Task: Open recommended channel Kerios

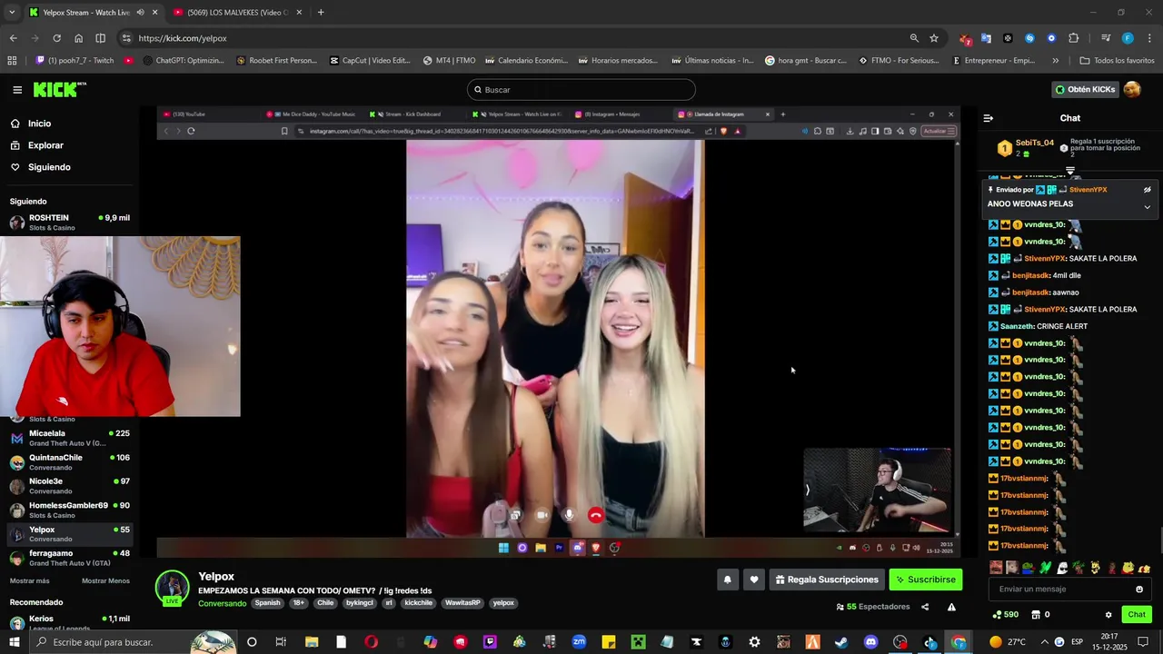Action: pos(70,622)
